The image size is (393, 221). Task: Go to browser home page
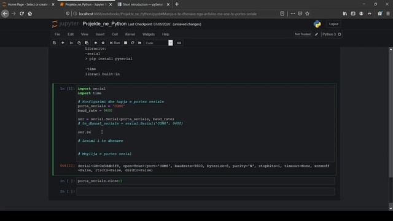(30, 14)
